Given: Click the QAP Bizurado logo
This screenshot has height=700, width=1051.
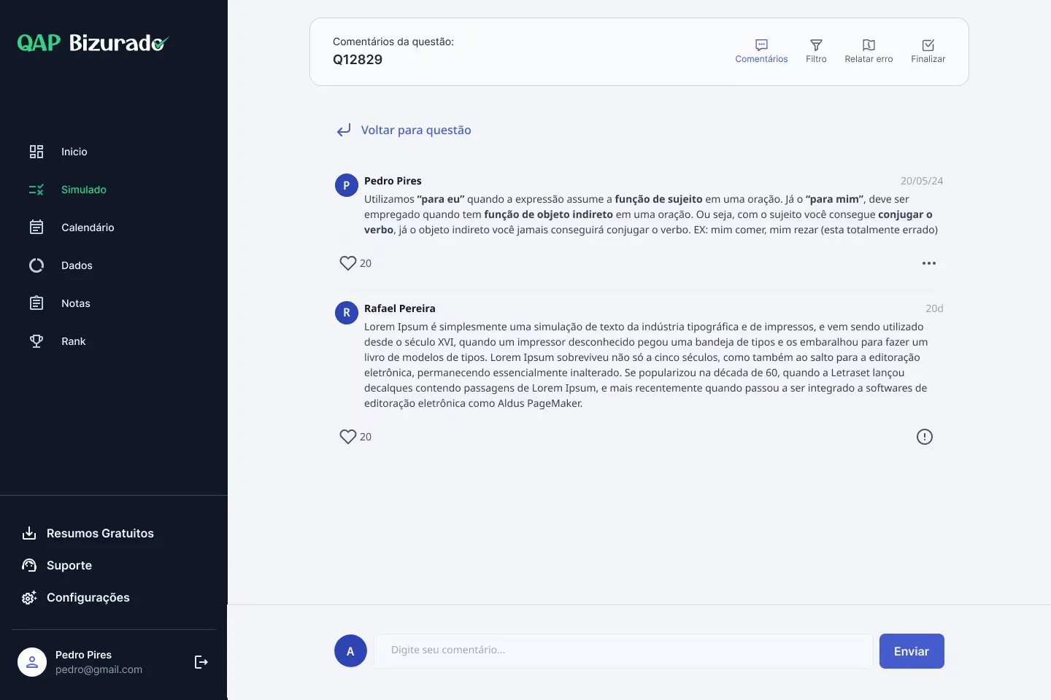Looking at the screenshot, I should coord(93,43).
